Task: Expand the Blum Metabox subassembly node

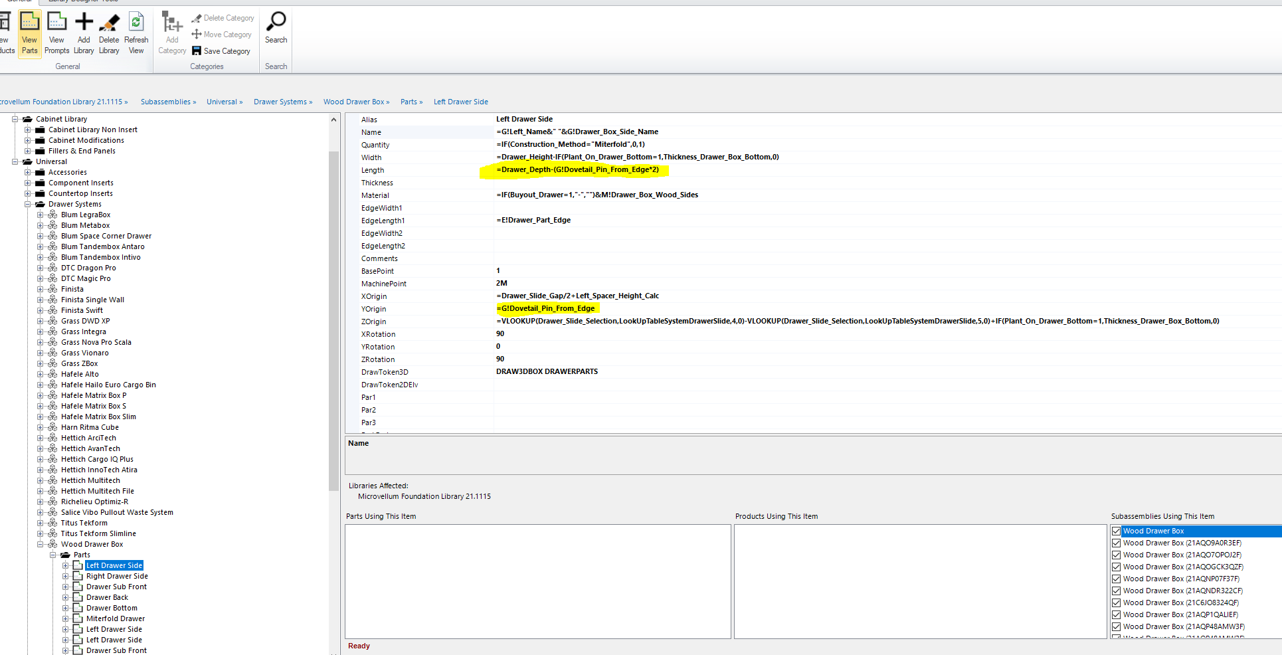Action: tap(40, 226)
